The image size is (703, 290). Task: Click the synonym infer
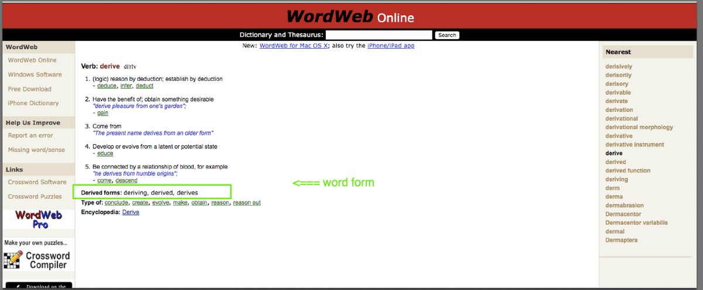tap(126, 86)
